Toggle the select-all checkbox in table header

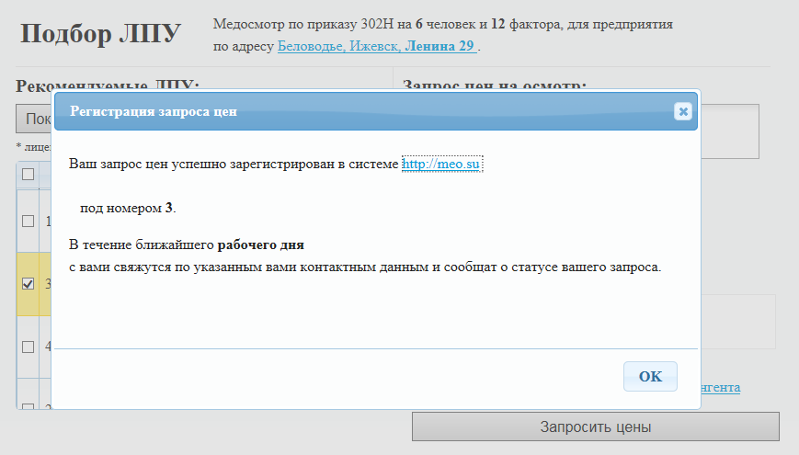click(x=28, y=174)
